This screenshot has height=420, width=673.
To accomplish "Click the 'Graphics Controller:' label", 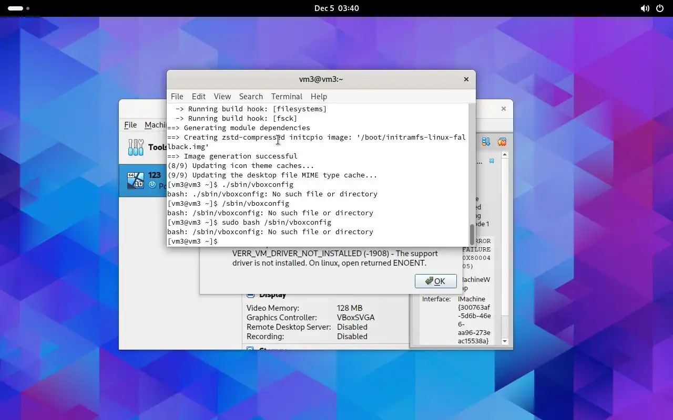I will tap(282, 318).
